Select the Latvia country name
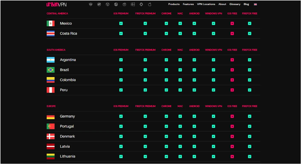The height and width of the screenshot is (164, 301). (x=65, y=146)
